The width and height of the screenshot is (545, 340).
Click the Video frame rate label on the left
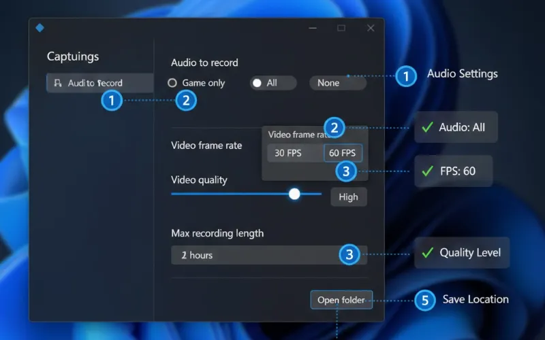point(206,146)
